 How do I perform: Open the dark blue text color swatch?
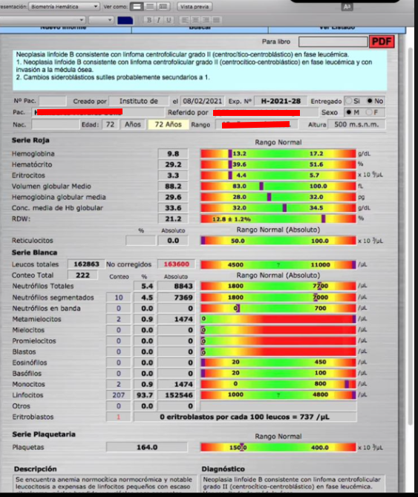coord(125,20)
